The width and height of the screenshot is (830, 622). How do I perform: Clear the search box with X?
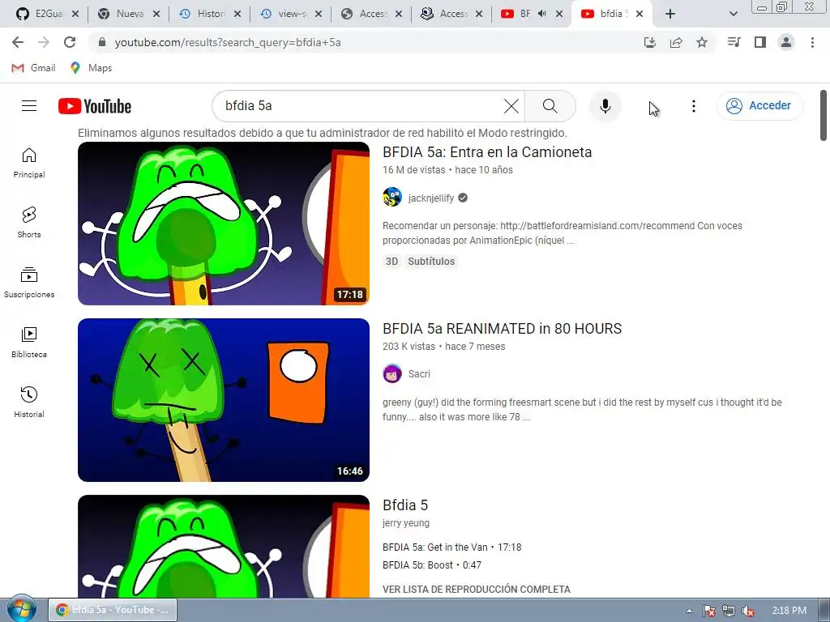click(511, 106)
